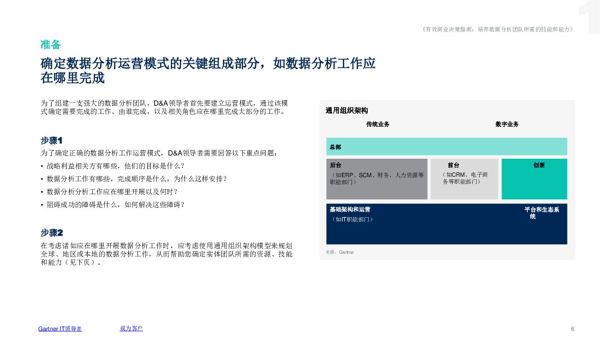The image size is (615, 346).
Task: Click the green 创新 block
Action: click(534, 179)
